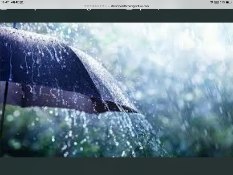Tap the 安全ではありません security warning
Viewport: 233px width, 175px height.
(95, 6)
